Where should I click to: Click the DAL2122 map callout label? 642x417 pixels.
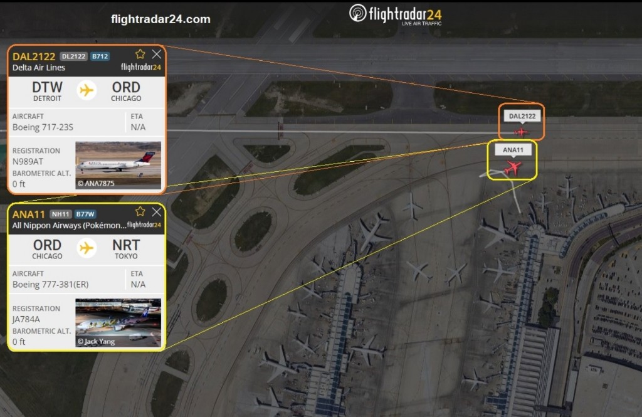pyautogui.click(x=522, y=116)
